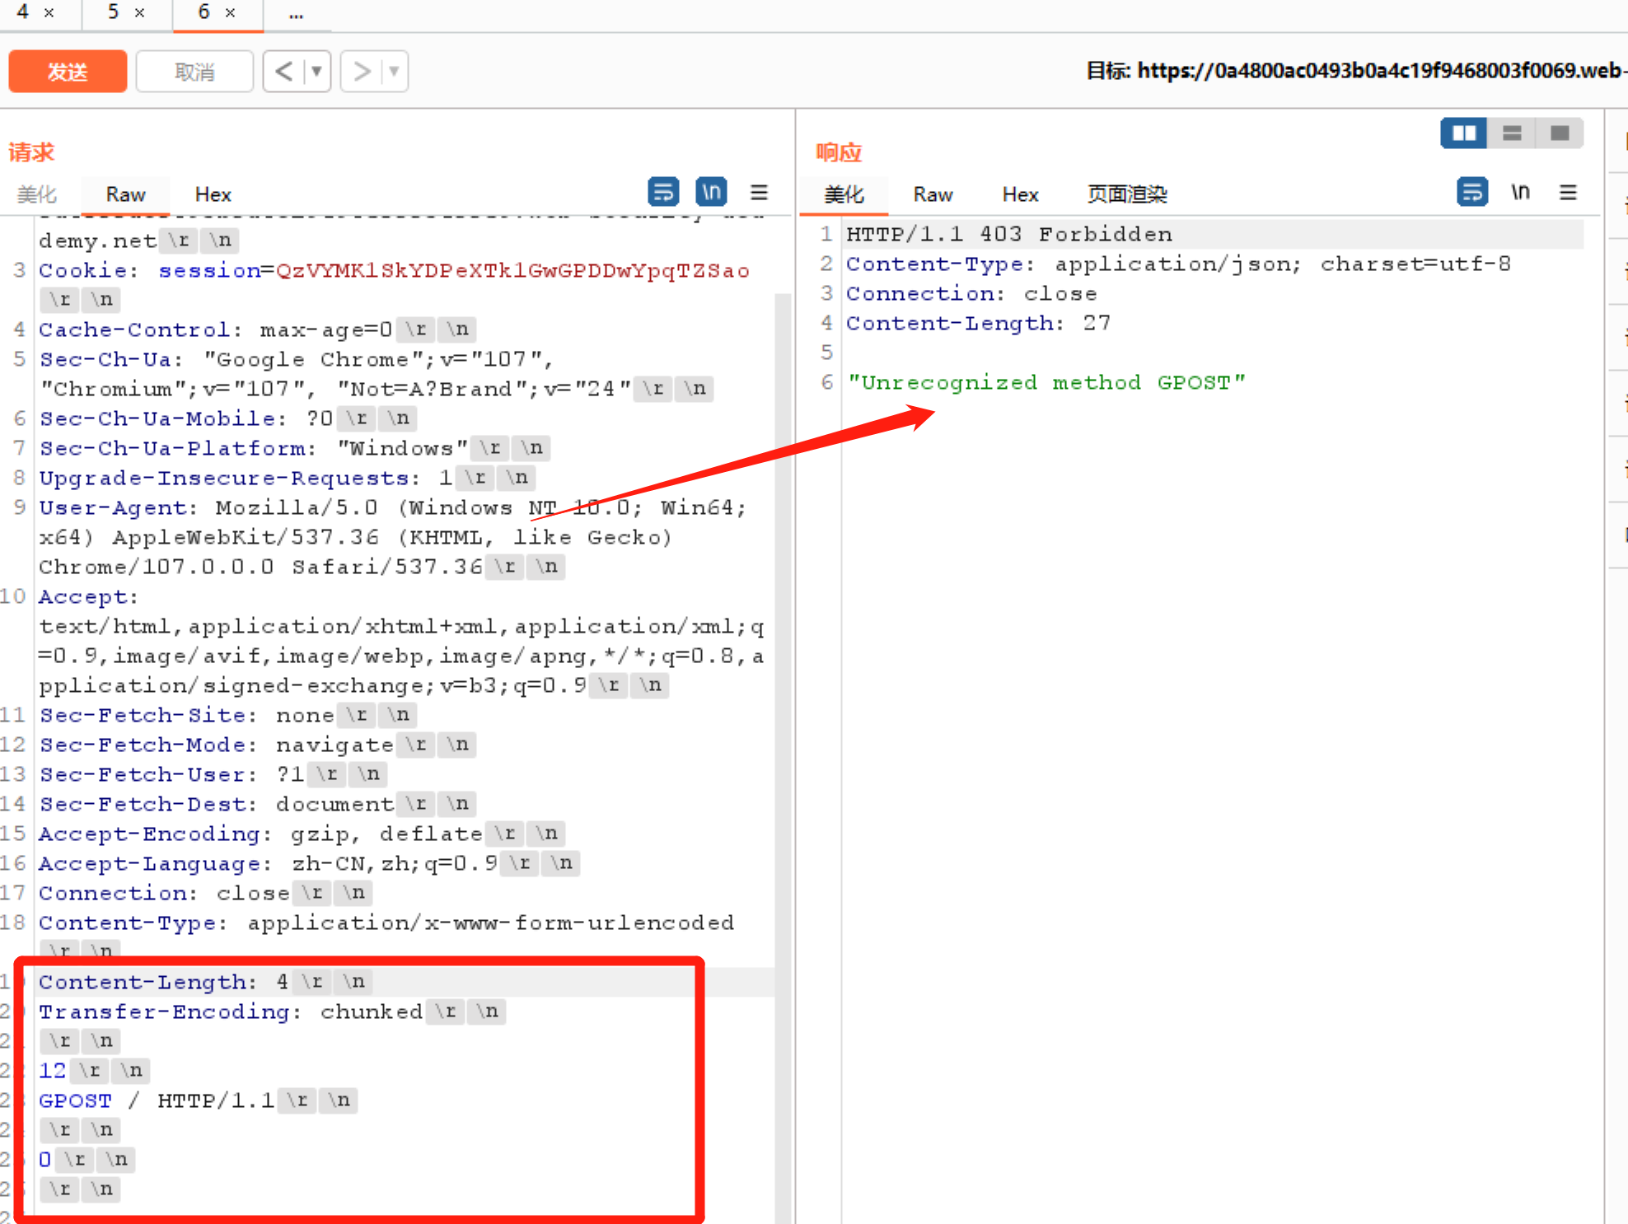
Task: Click the Cookie session value
Action: (x=512, y=270)
